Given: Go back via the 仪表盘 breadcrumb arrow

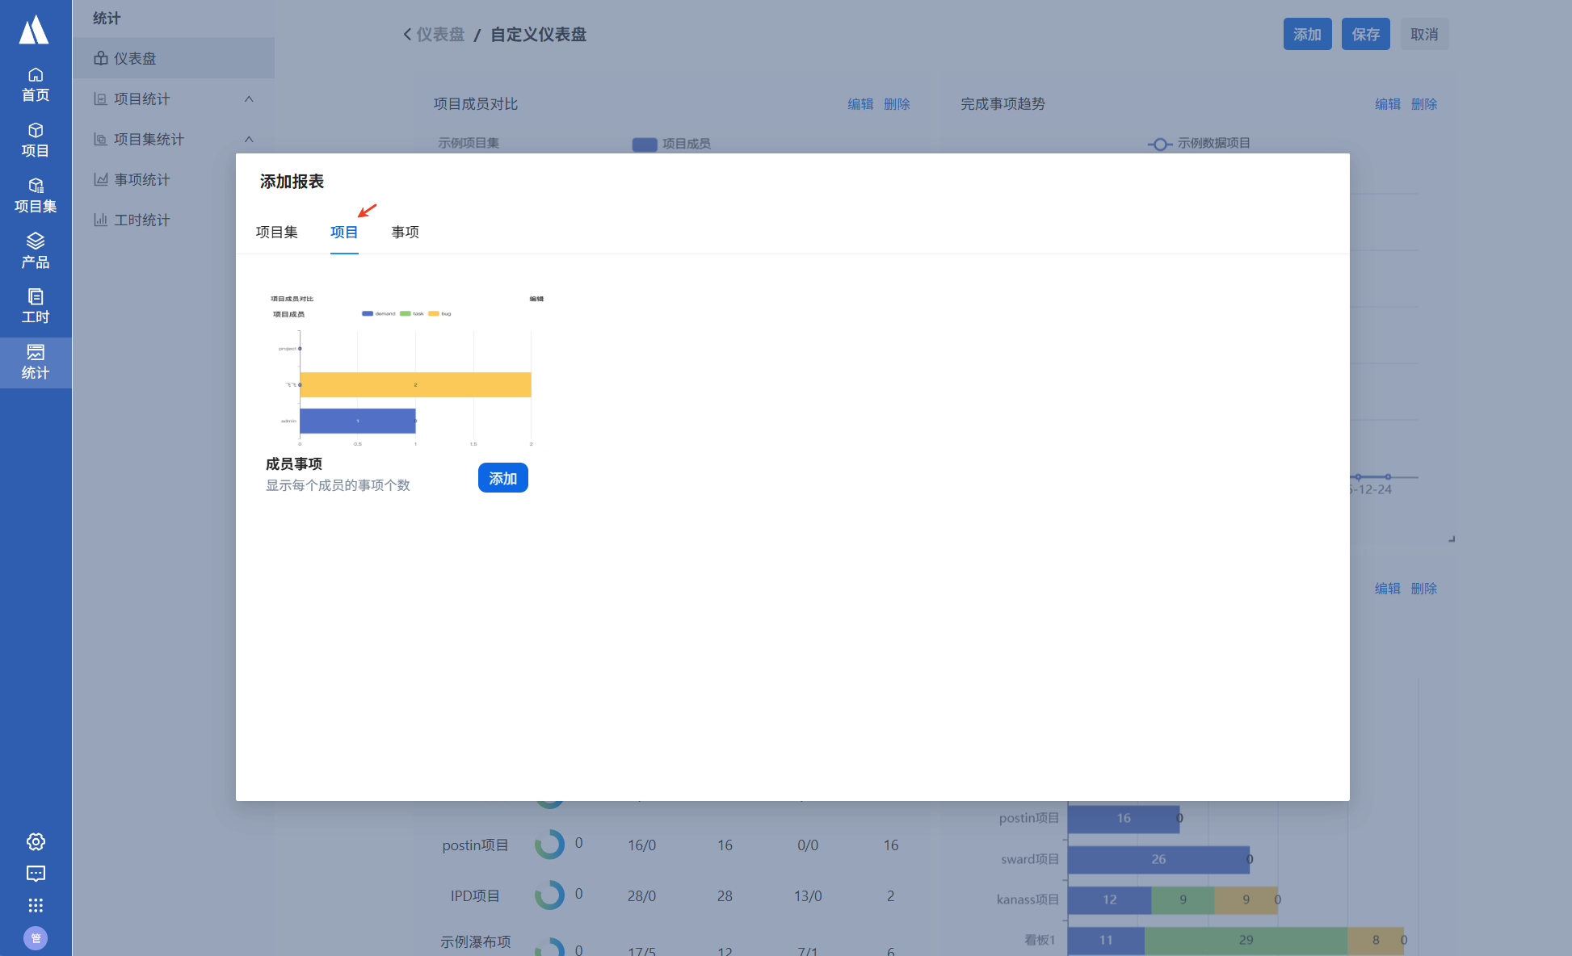Looking at the screenshot, I should pos(408,35).
